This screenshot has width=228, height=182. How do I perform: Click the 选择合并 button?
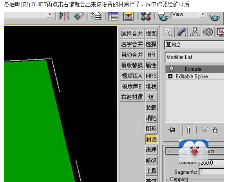tap(132, 33)
